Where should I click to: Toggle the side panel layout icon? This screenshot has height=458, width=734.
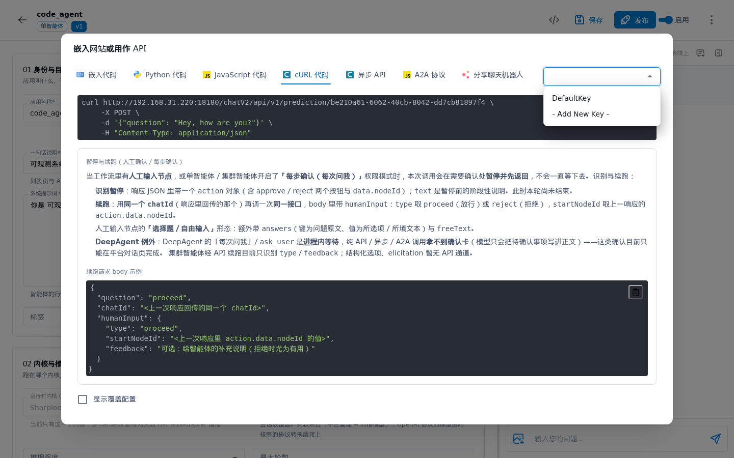[719, 53]
